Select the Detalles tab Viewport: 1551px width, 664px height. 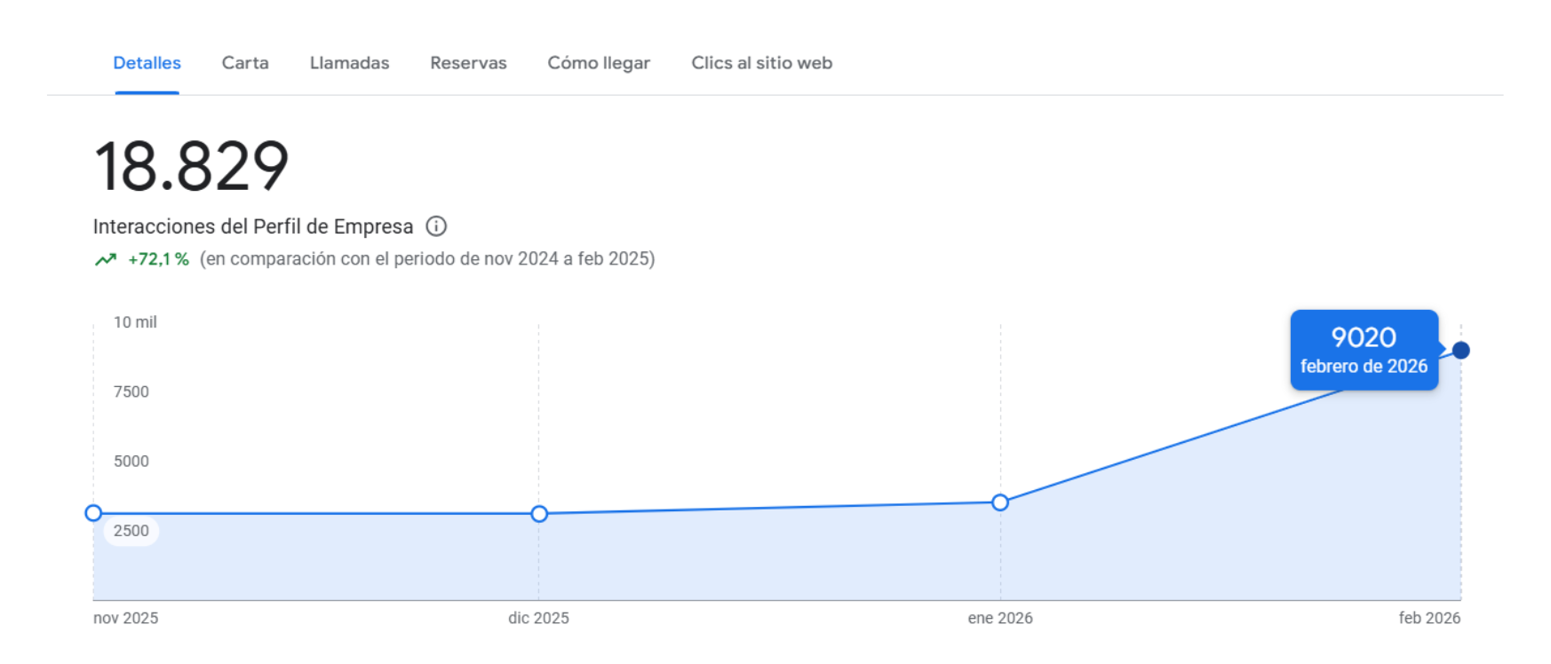(147, 63)
